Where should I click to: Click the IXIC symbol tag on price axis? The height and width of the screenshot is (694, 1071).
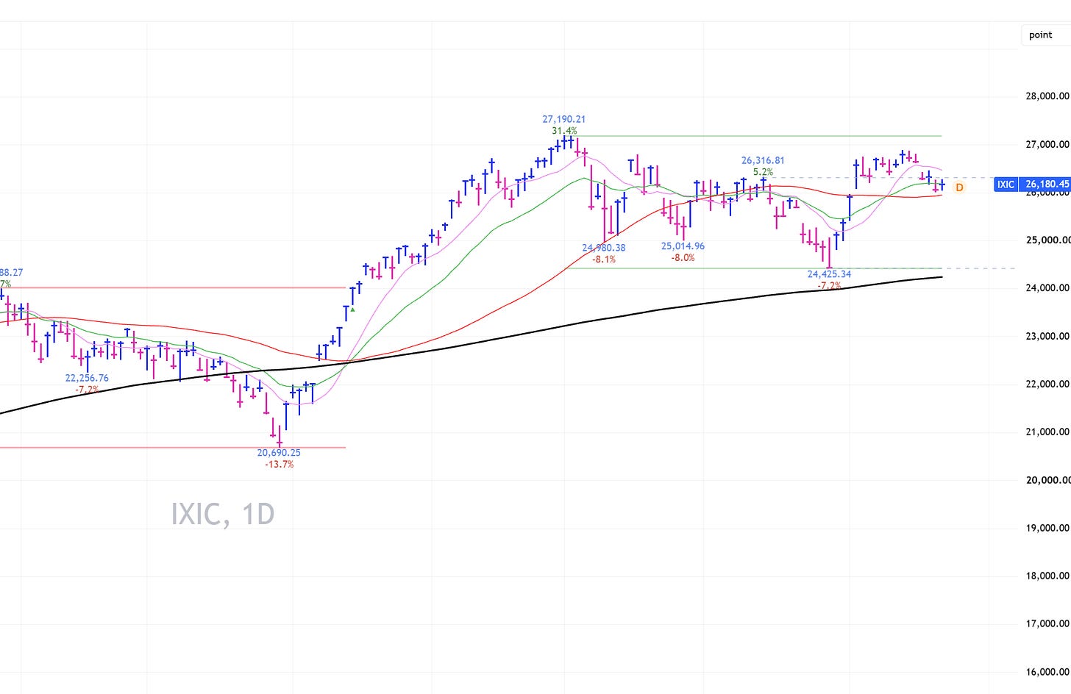pos(1006,185)
